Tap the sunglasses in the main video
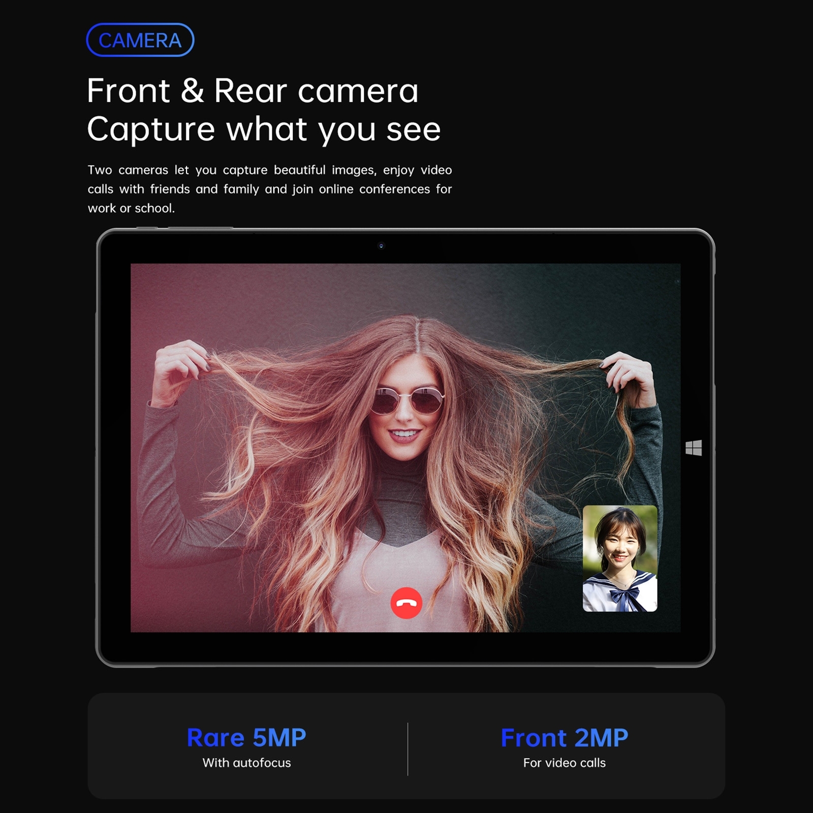 [408, 401]
